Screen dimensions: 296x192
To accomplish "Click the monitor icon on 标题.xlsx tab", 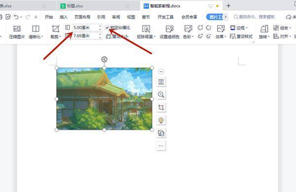I will pos(127,6).
